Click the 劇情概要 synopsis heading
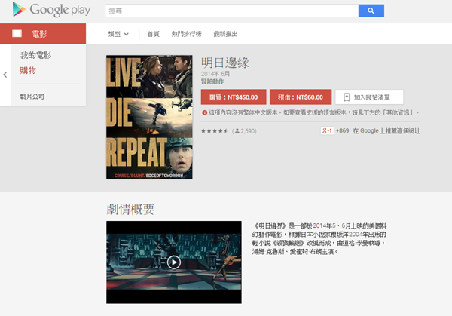This screenshot has height=316, width=452. 130,209
